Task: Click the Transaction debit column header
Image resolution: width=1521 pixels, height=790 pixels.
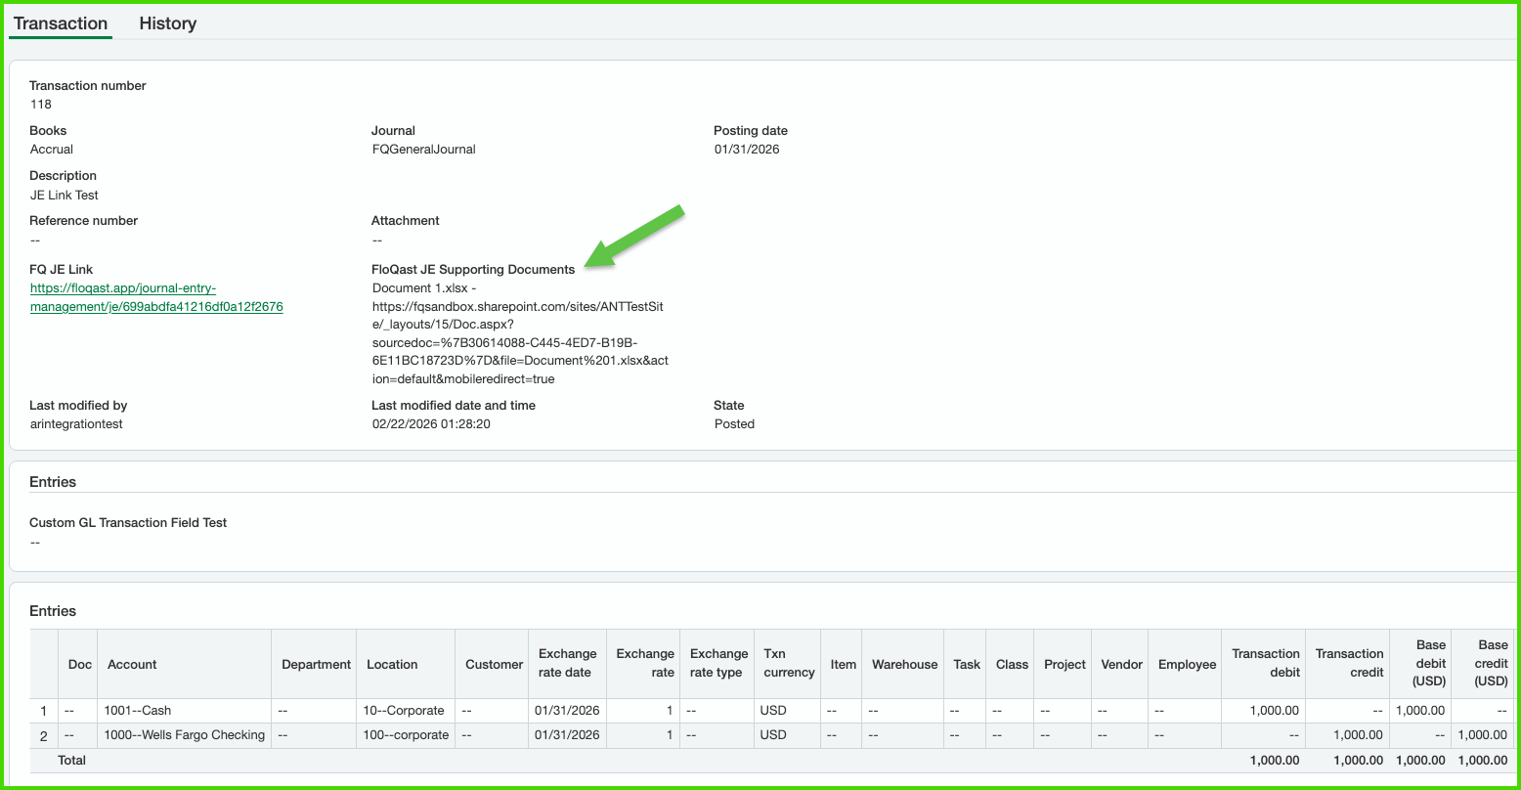Action: click(x=1265, y=663)
